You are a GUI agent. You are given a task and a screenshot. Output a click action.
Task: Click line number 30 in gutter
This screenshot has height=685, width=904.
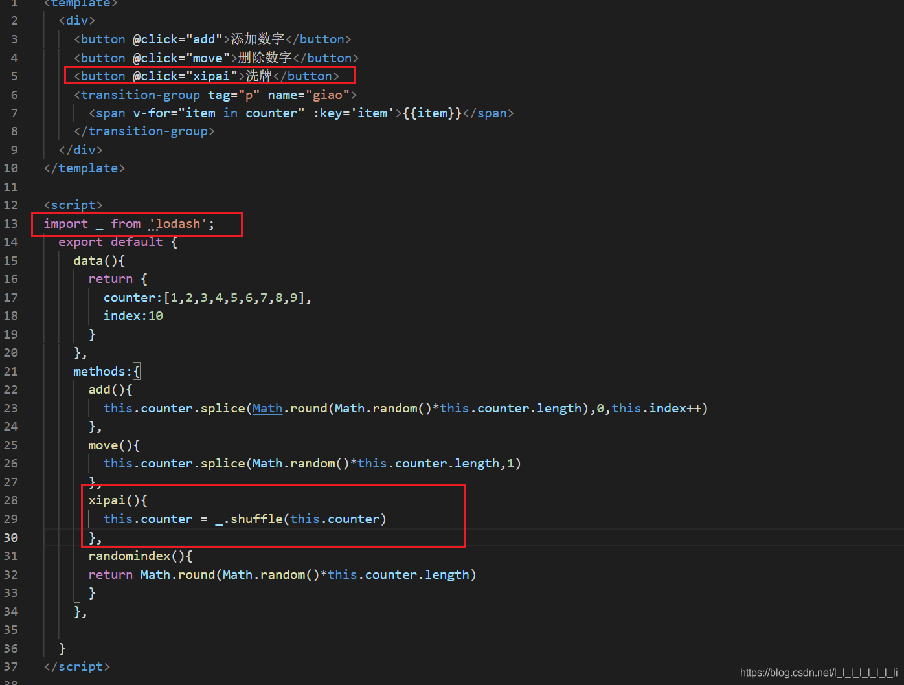point(11,537)
